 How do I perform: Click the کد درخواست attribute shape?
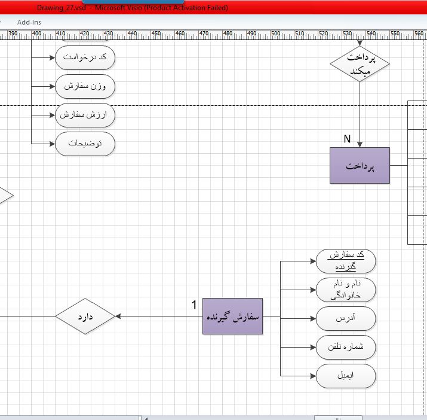coord(85,57)
